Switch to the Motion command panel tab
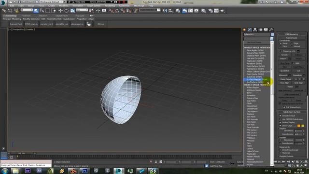 click(261, 29)
